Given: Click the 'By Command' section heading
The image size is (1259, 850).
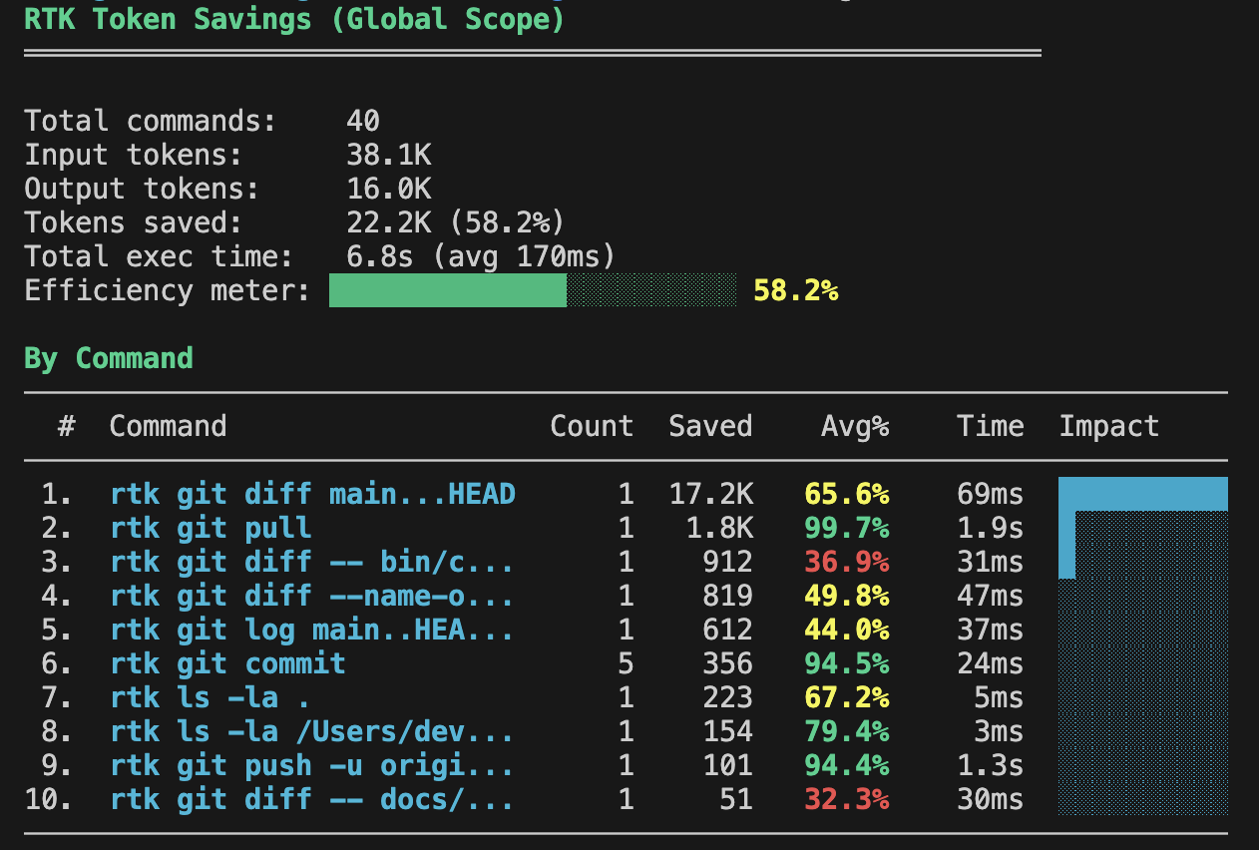Looking at the screenshot, I should pyautogui.click(x=108, y=358).
